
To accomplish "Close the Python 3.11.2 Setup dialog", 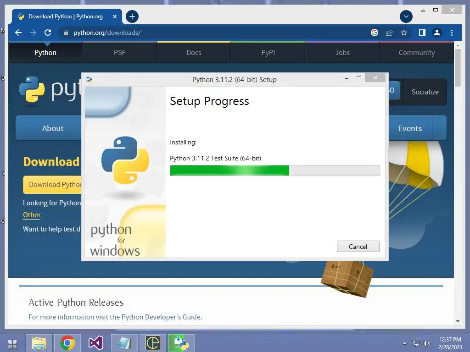I will (x=375, y=78).
